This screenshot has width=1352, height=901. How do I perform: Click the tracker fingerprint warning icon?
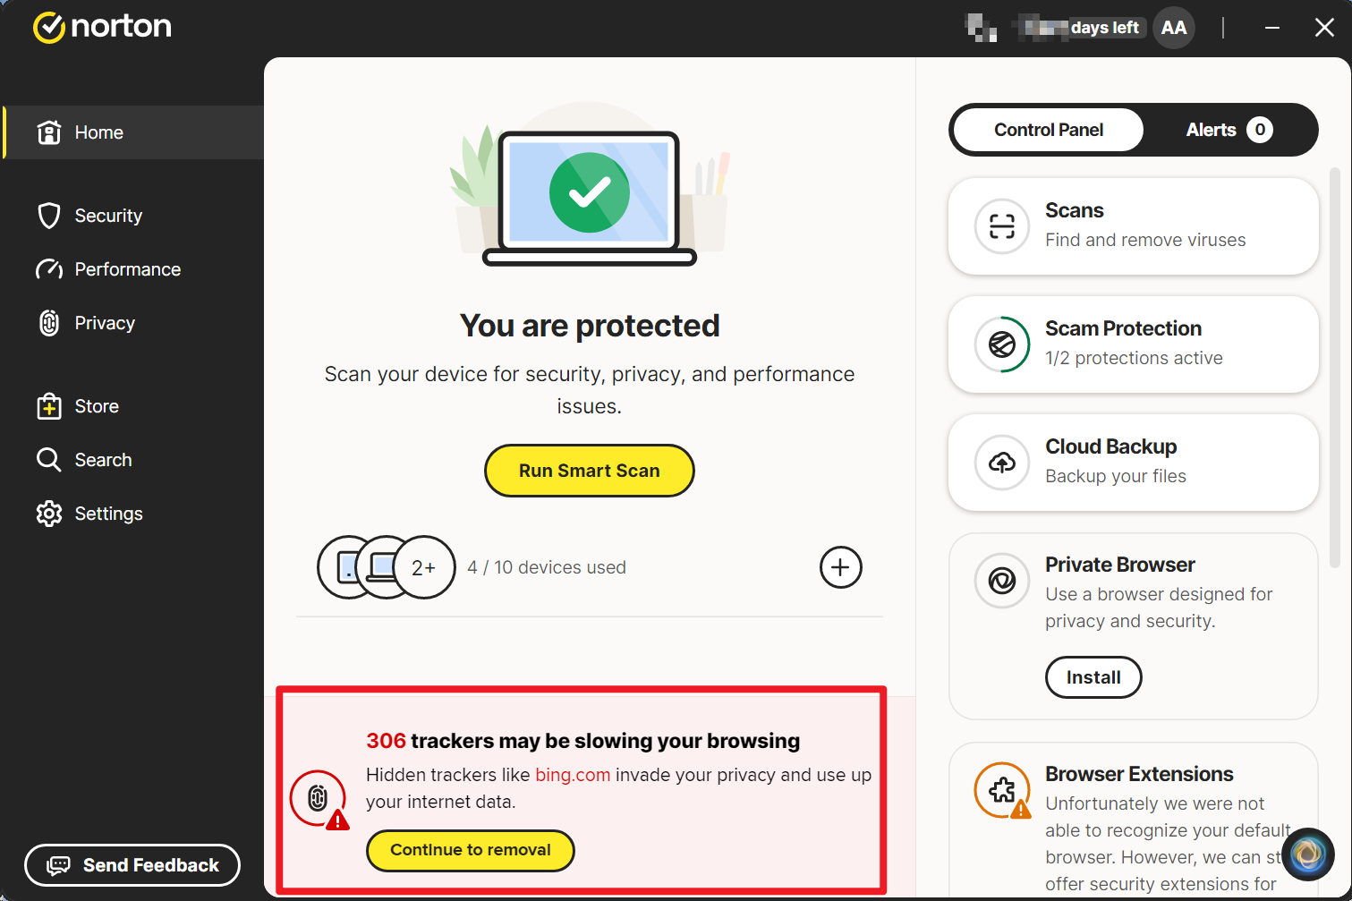point(319,798)
